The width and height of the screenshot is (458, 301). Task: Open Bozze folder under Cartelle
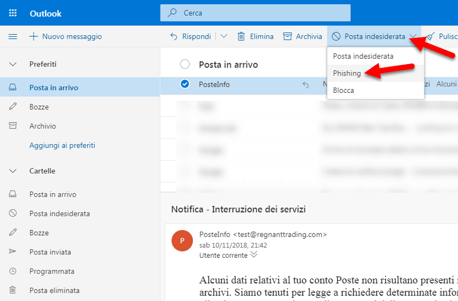tap(80, 232)
